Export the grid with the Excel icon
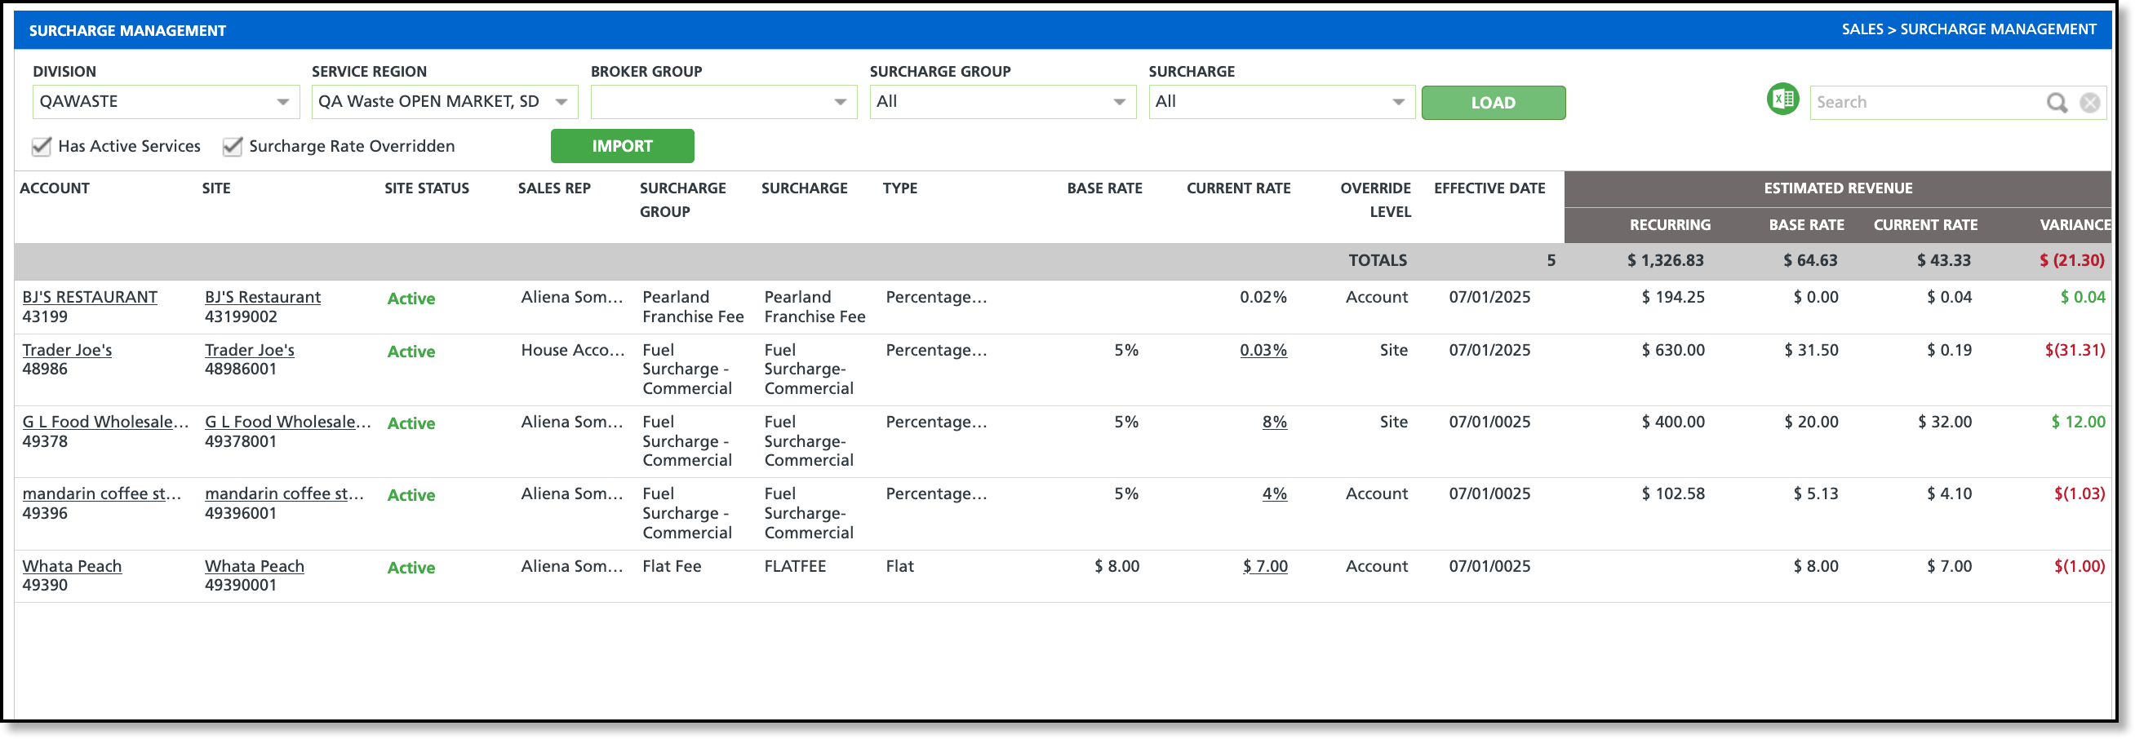2135x739 pixels. coord(1782,101)
